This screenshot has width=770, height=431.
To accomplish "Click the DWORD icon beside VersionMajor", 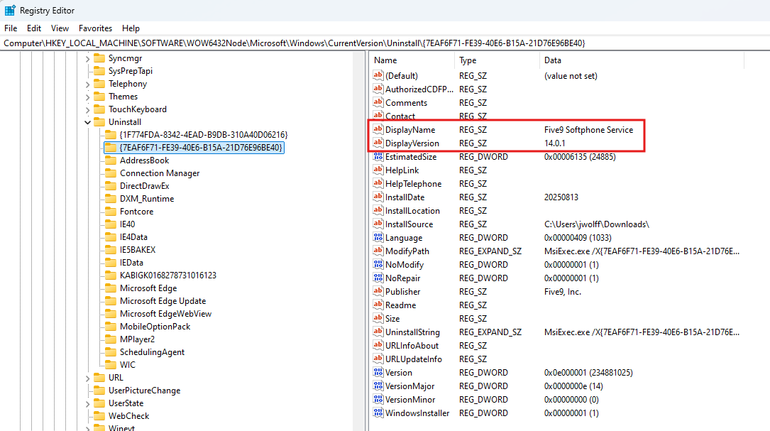I will (x=378, y=386).
